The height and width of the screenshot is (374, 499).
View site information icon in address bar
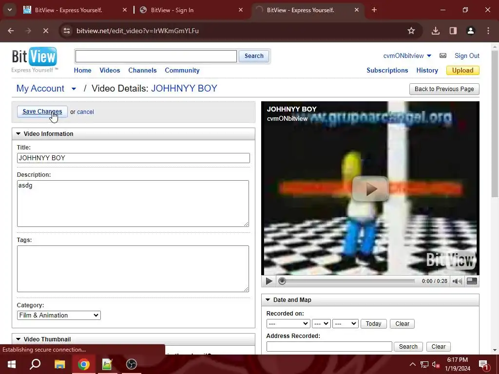67,31
